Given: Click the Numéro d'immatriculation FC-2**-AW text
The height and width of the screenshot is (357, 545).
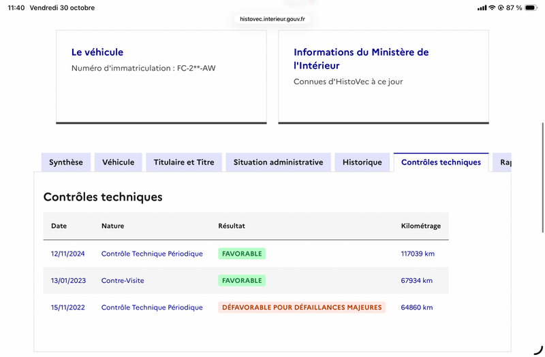Looking at the screenshot, I should 144,68.
